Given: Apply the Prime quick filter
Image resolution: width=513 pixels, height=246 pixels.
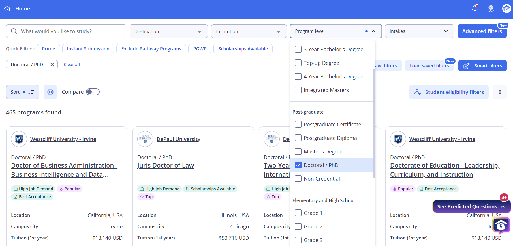Looking at the screenshot, I should [x=49, y=49].
